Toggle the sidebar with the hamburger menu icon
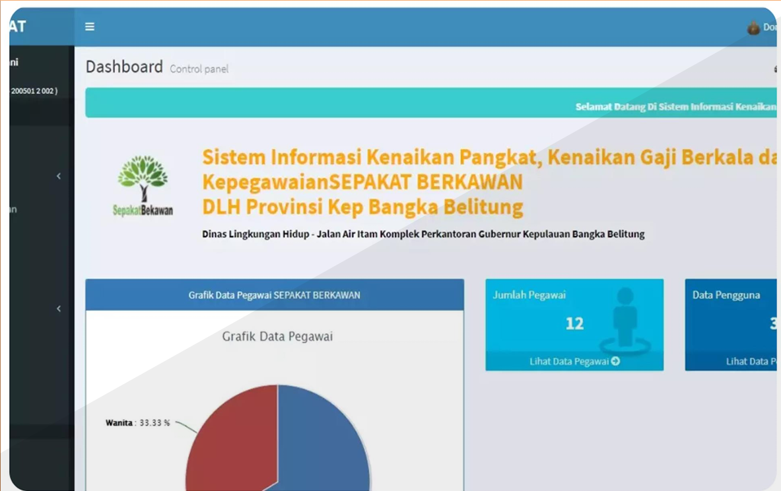 pos(90,26)
